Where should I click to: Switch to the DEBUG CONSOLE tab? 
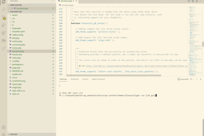(98, 79)
